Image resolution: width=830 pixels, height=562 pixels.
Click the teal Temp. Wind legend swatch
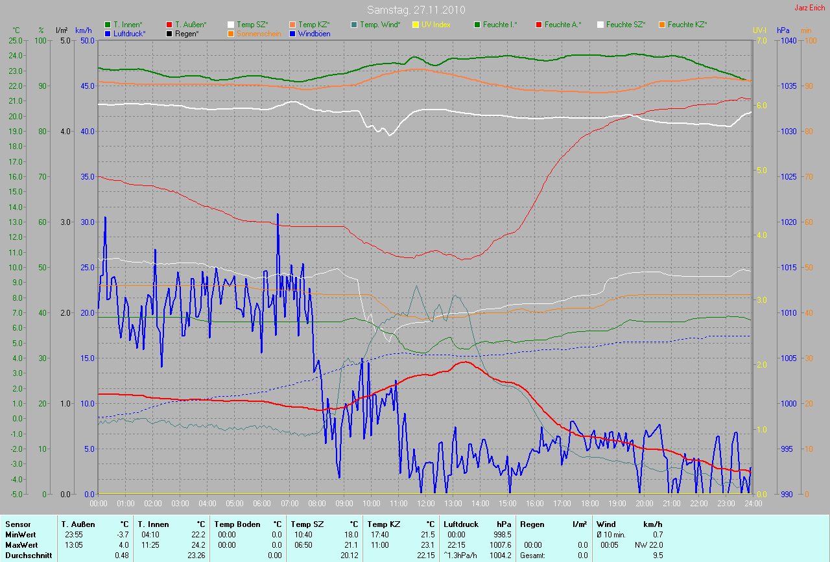coord(354,25)
